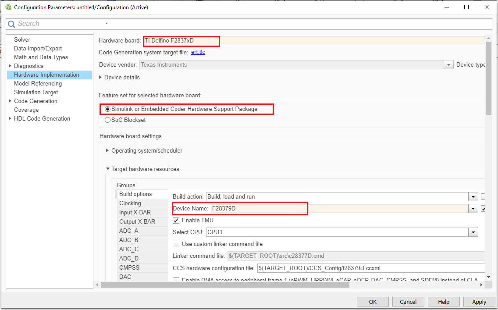Select the Diagnostics tree item

[x=28, y=66]
